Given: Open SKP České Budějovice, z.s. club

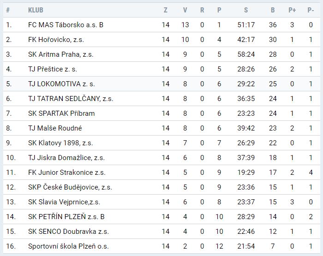Looking at the screenshot, I should coord(70,187).
